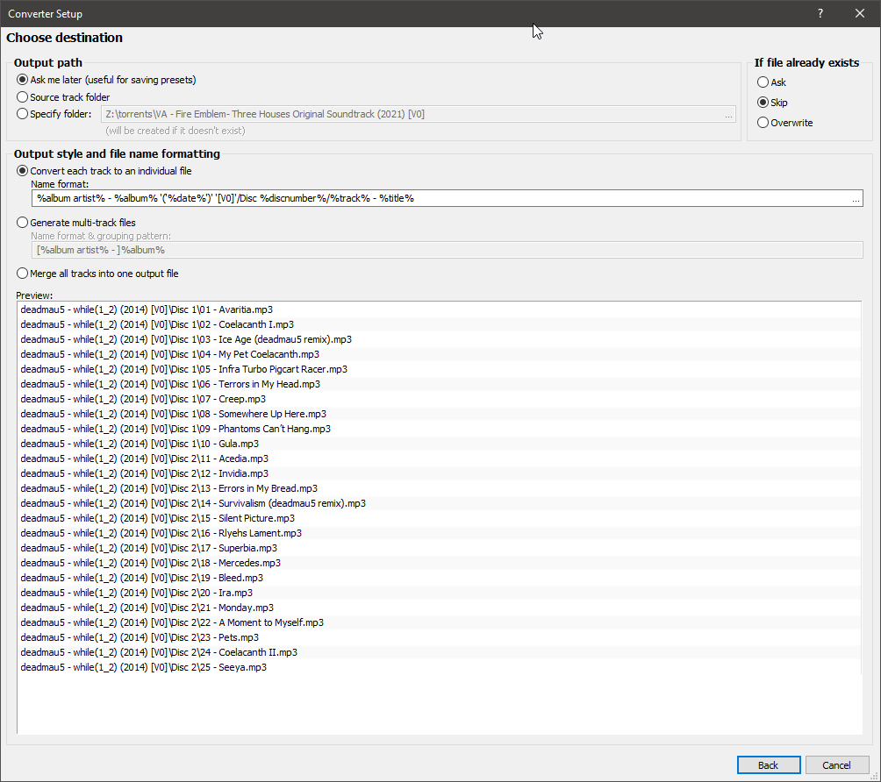Select 'Convert each track to an individual file'
The width and height of the screenshot is (881, 782).
click(23, 171)
